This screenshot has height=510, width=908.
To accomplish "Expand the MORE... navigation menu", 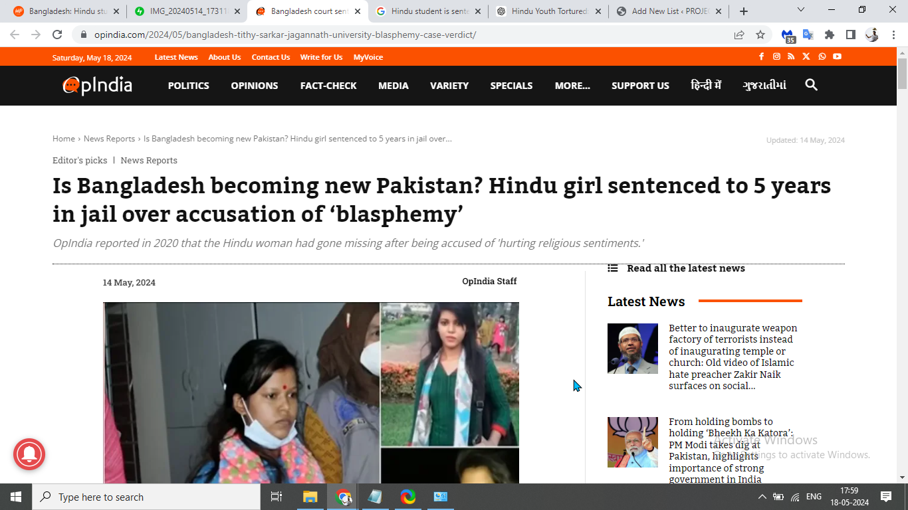I will 572,86.
